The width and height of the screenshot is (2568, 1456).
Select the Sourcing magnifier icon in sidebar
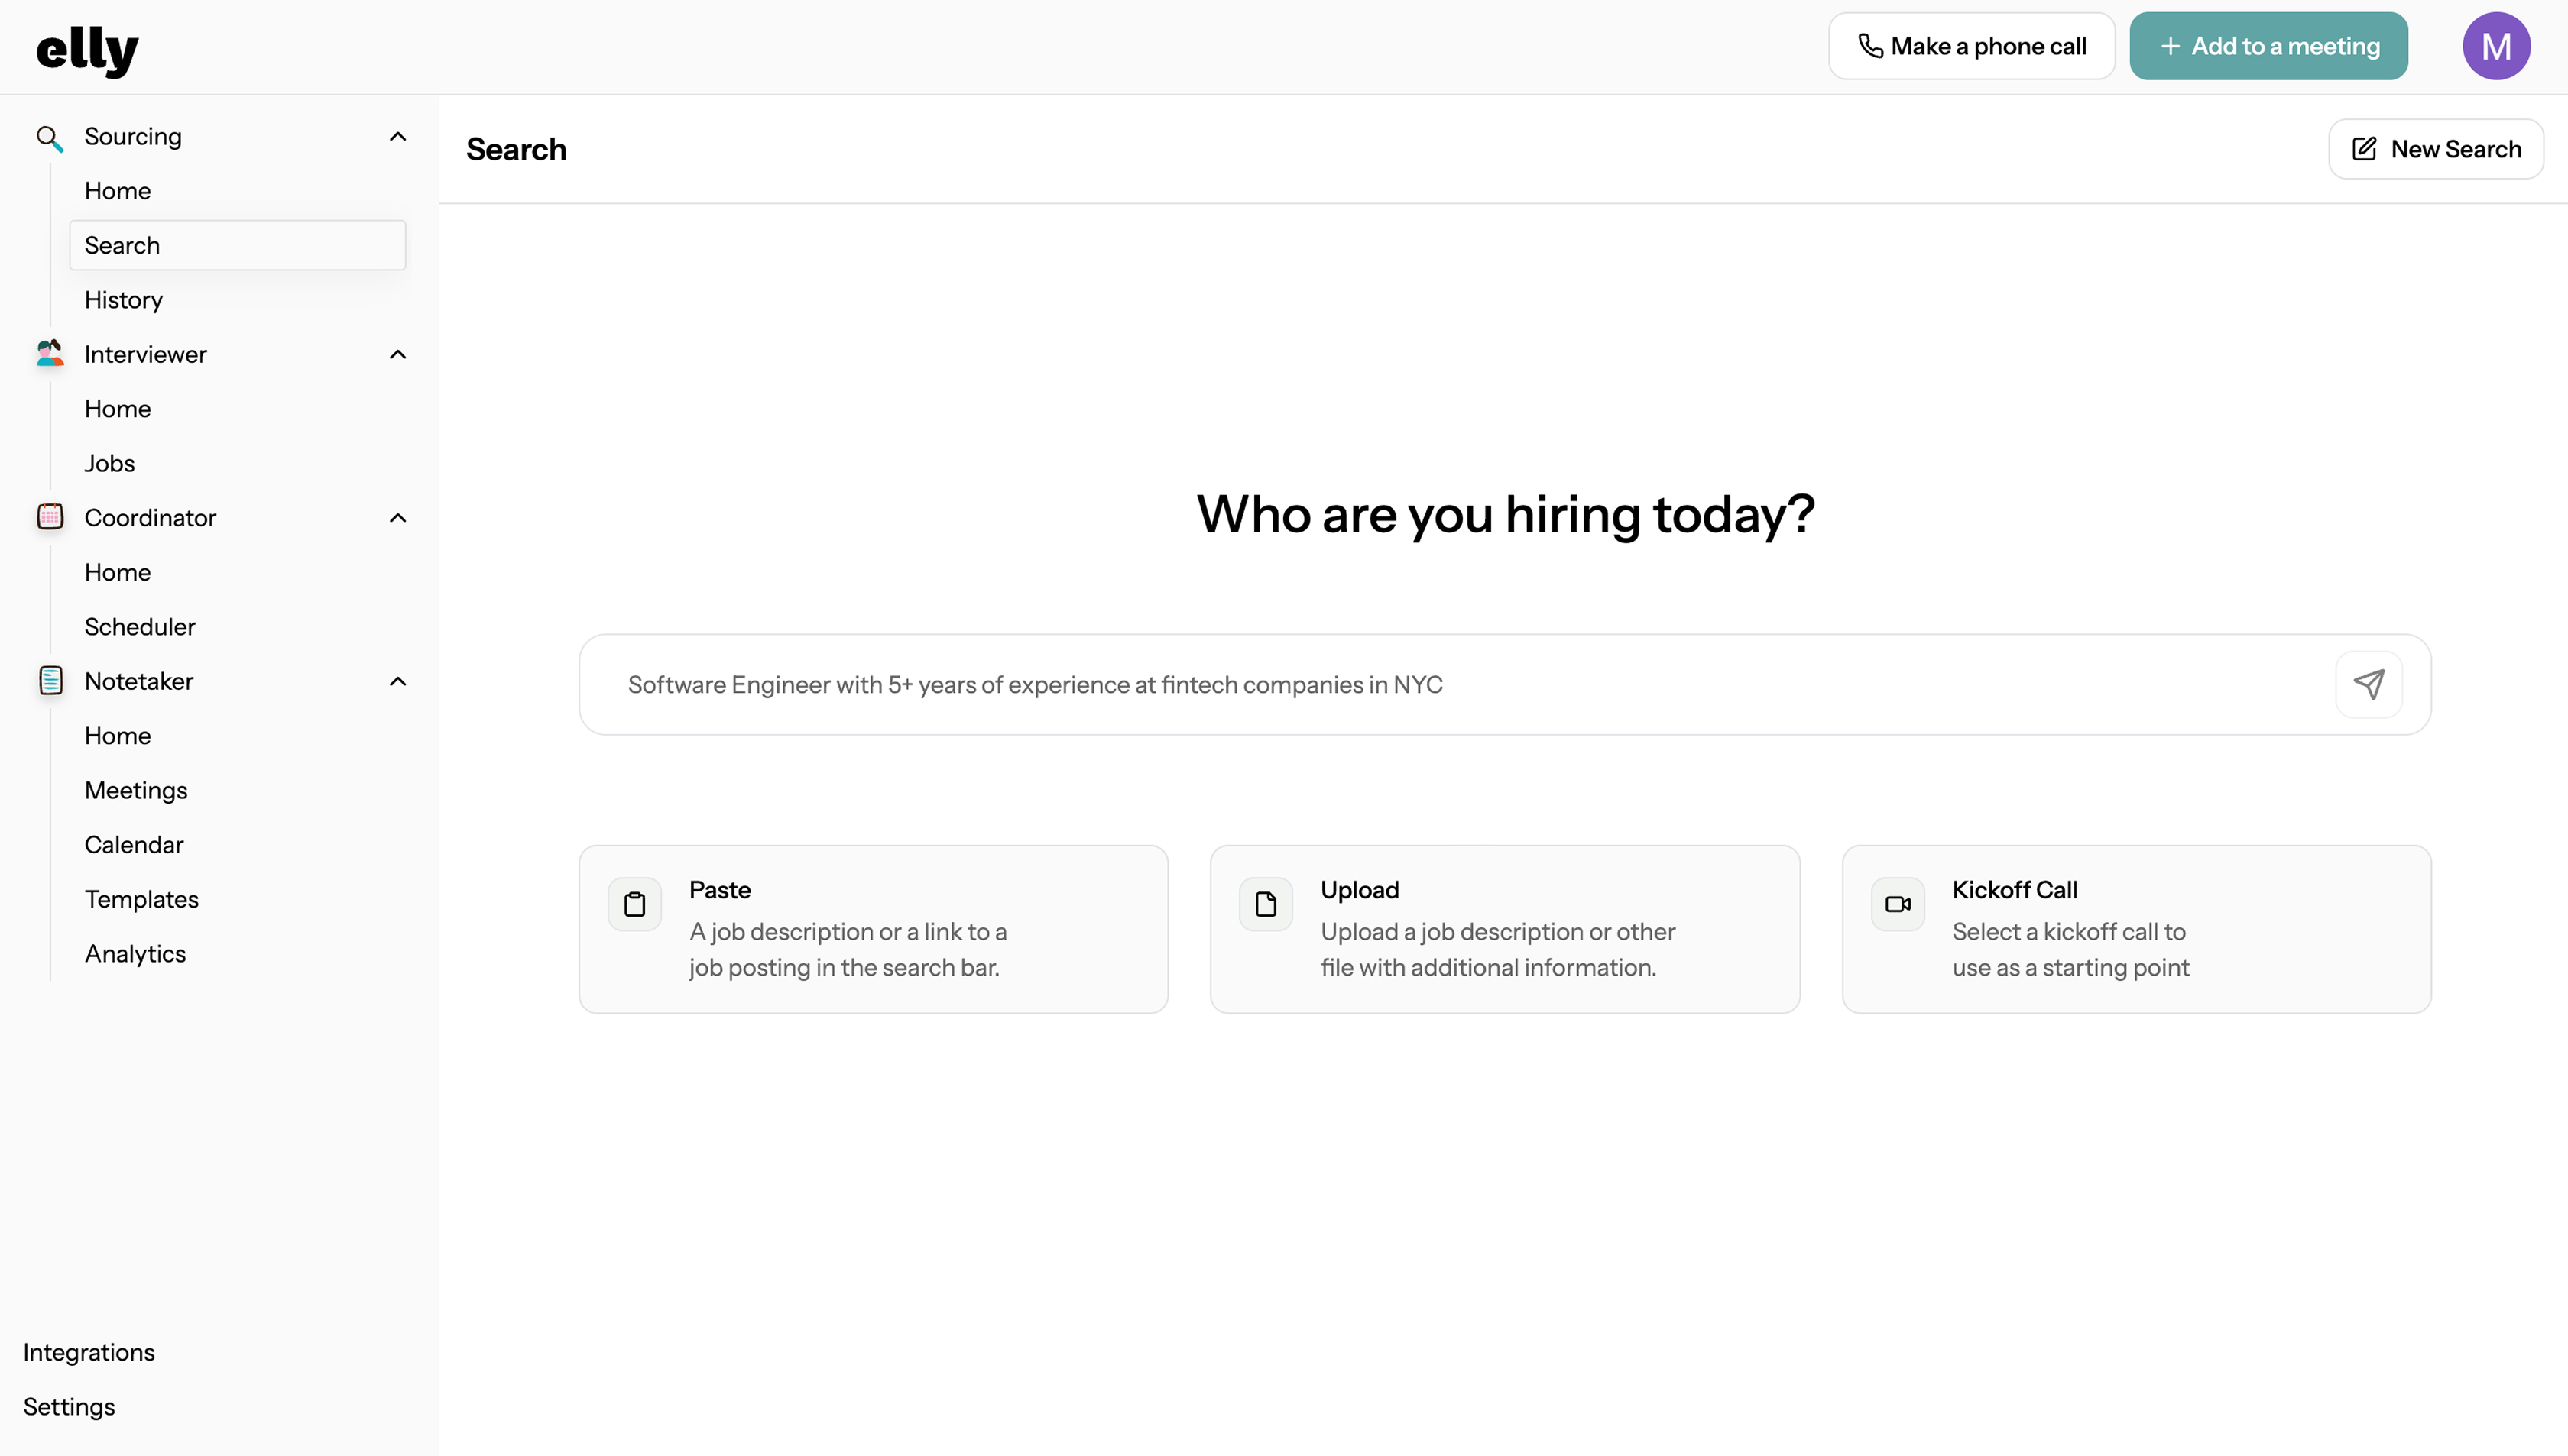pos(49,137)
